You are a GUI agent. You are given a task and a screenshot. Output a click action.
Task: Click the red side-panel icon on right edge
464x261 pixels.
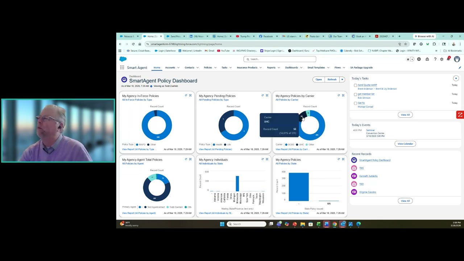point(460,115)
